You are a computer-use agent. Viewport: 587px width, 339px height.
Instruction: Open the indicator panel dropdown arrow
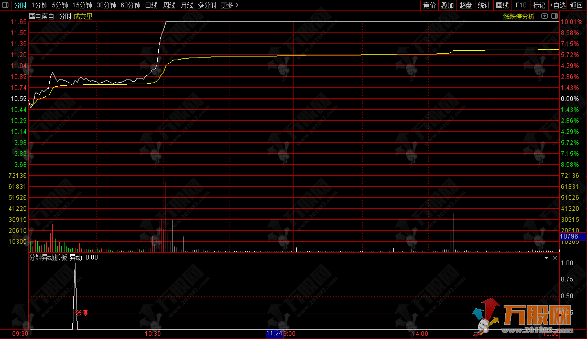[546, 258]
